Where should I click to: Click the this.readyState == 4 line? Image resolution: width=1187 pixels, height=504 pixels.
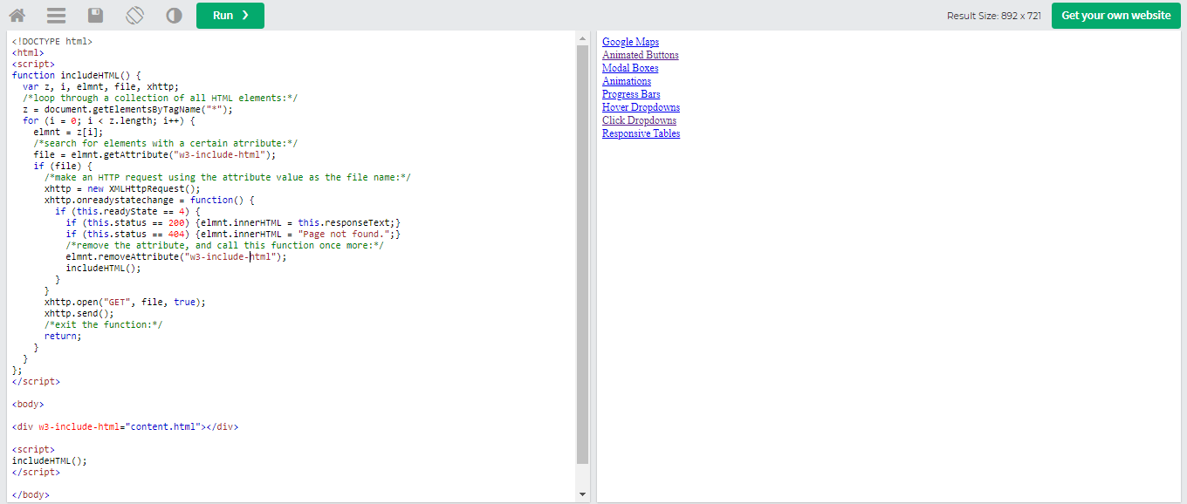tap(127, 211)
